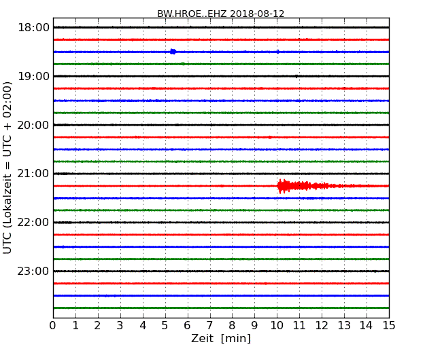This screenshot has width=442, height=353.
Task: Click the "7" x-axis tick label
Action: pos(210,326)
